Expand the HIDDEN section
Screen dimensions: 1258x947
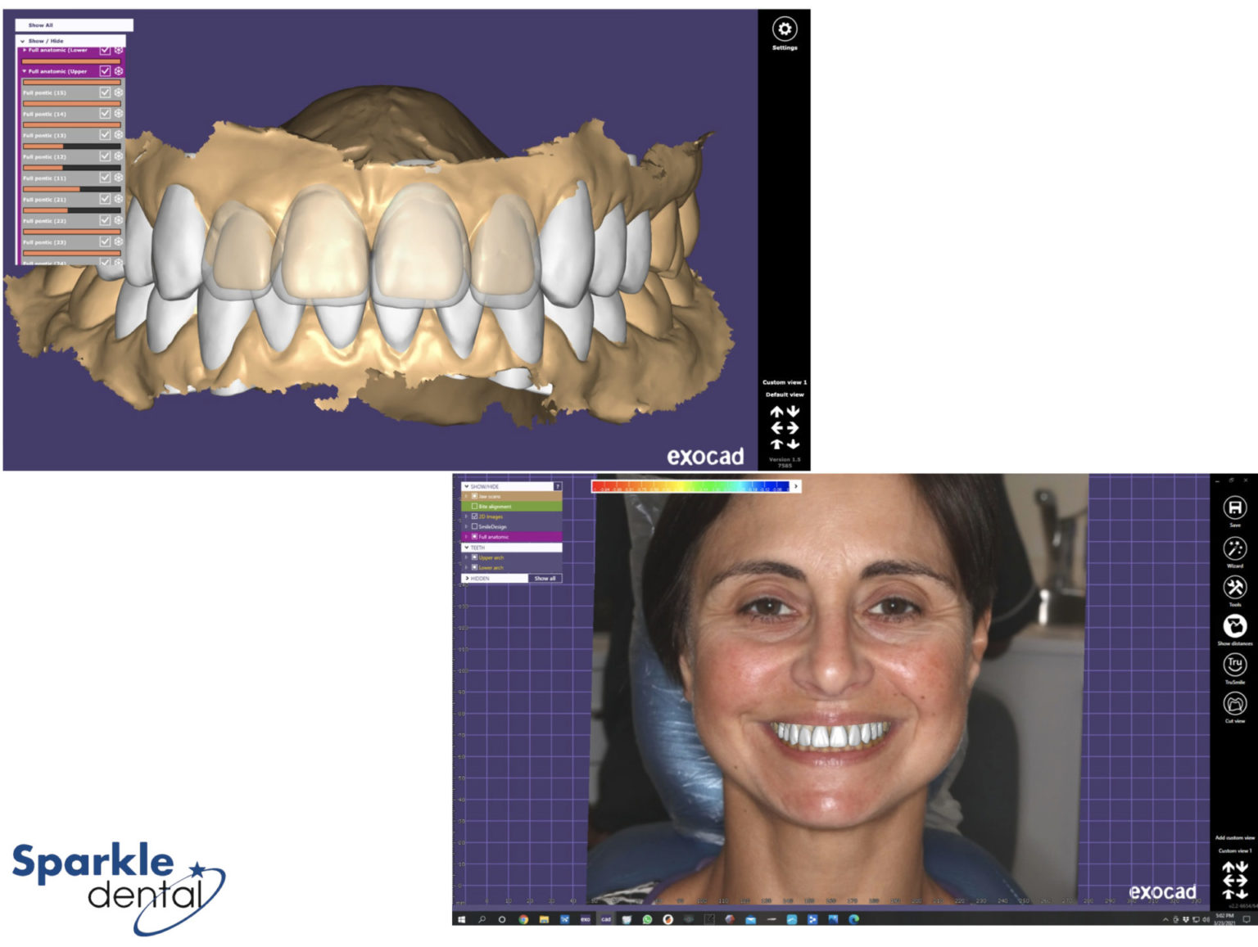pyautogui.click(x=468, y=578)
